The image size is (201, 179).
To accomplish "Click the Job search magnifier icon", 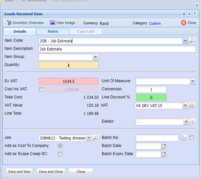I will (x=96, y=138).
